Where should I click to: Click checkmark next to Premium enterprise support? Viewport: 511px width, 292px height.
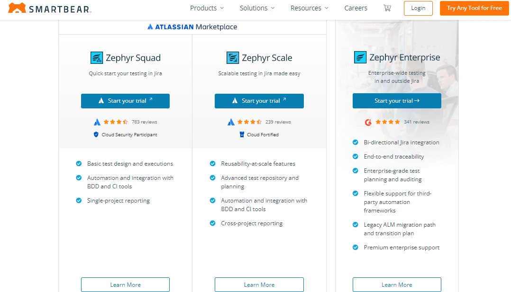coord(356,248)
